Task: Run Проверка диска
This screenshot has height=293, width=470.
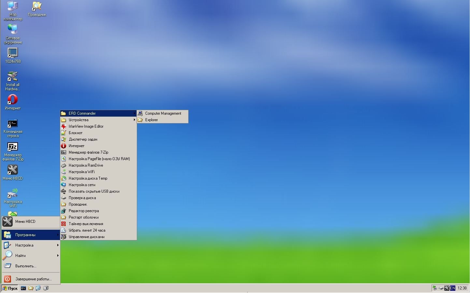Action: click(98, 198)
